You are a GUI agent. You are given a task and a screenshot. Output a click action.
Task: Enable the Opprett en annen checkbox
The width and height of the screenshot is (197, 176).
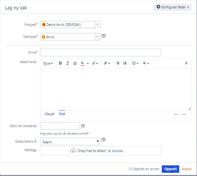tap(131, 169)
